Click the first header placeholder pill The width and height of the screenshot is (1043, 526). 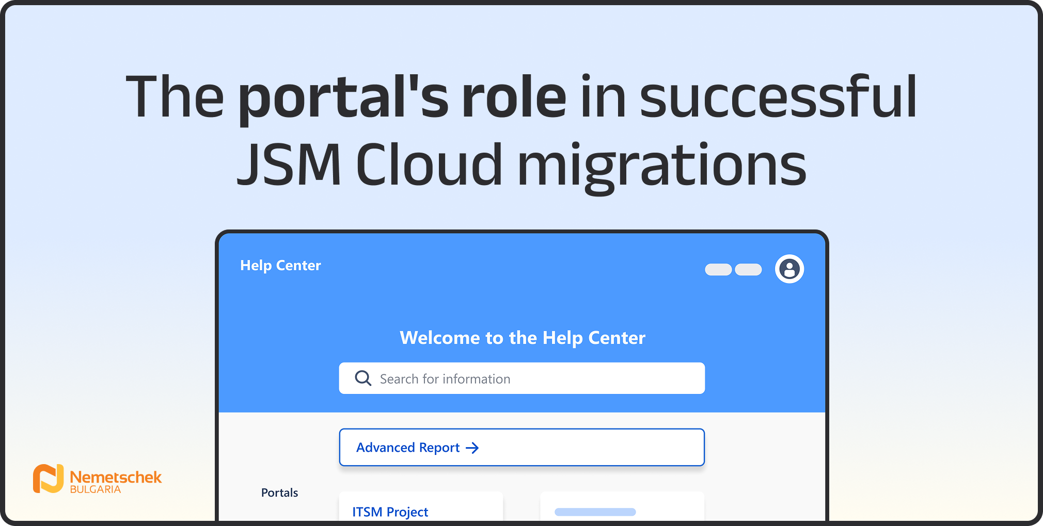718,269
